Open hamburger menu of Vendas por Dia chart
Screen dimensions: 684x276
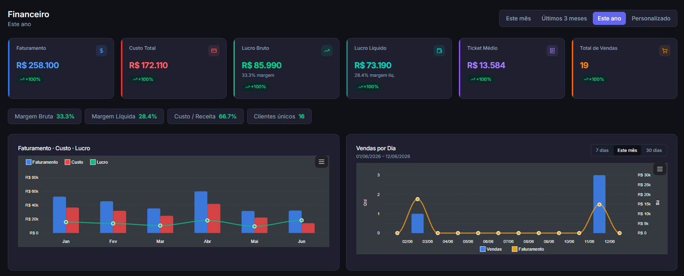tap(660, 169)
